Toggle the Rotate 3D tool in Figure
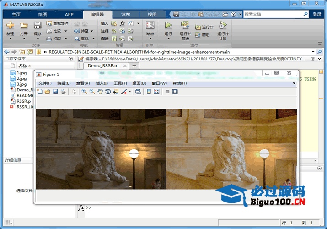This screenshot has width=327, height=229. coord(107,92)
